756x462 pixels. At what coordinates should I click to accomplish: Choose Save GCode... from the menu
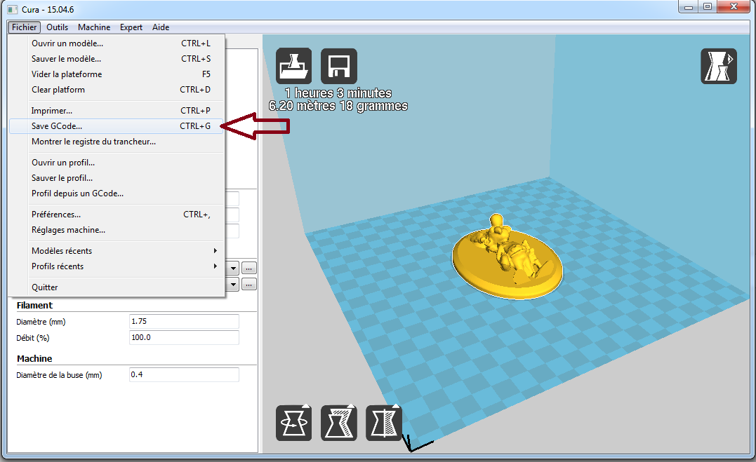point(117,126)
